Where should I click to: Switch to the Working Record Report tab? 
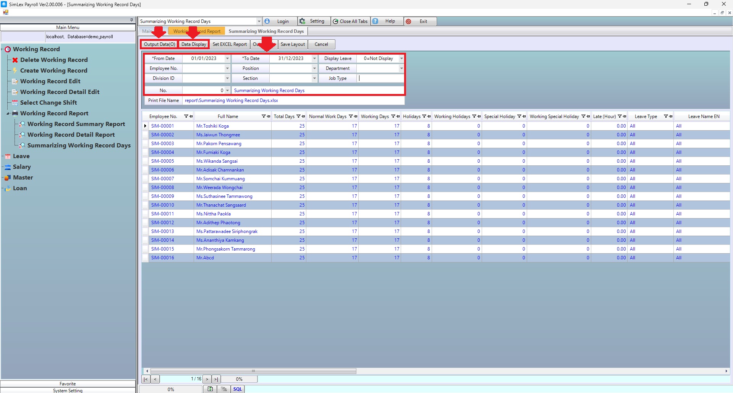[197, 31]
